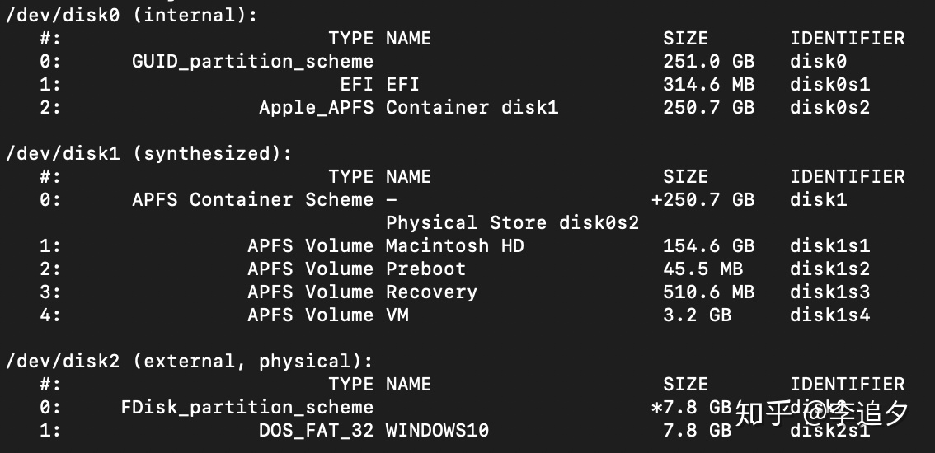Image resolution: width=935 pixels, height=453 pixels.
Task: Click the disk1s4 identifier
Action: pos(830,315)
